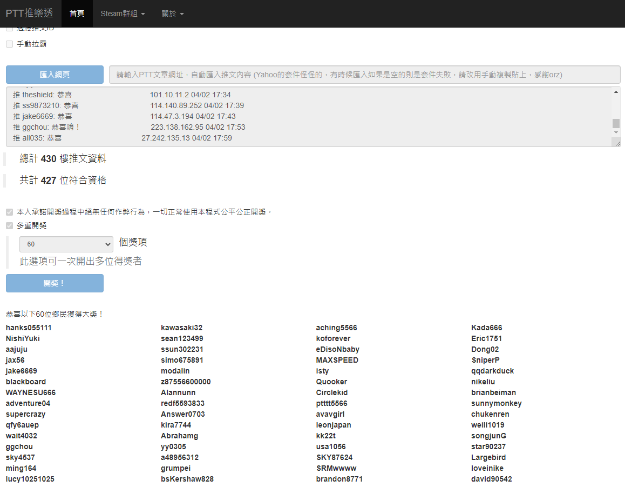625x487 pixels.
Task: Click winner name bsKershaw828
Action: point(187,478)
